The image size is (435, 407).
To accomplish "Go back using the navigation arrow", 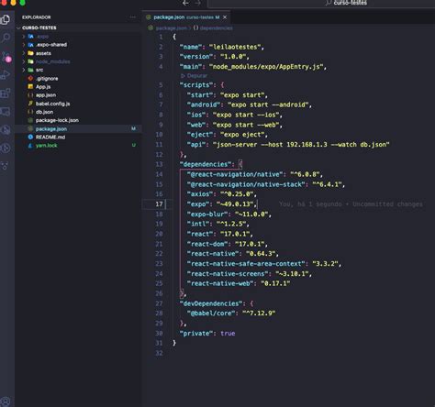I will pyautogui.click(x=185, y=3).
